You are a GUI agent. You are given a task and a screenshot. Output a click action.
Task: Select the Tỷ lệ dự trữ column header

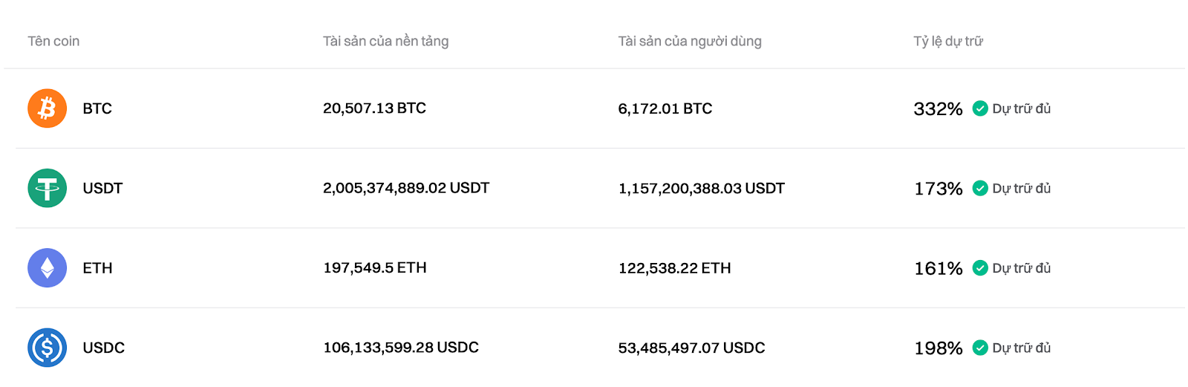coord(948,42)
